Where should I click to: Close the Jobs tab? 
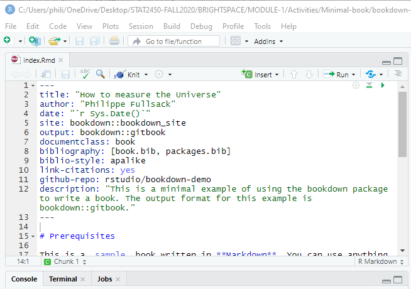[x=118, y=280]
